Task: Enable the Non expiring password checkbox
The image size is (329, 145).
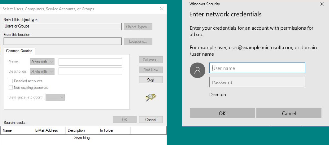Action: [11, 88]
